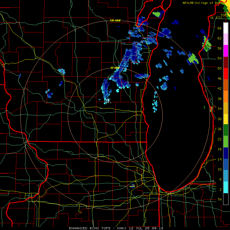Click the "TH" legend threshold label
The height and width of the screenshot is (230, 230).
[220, 200]
